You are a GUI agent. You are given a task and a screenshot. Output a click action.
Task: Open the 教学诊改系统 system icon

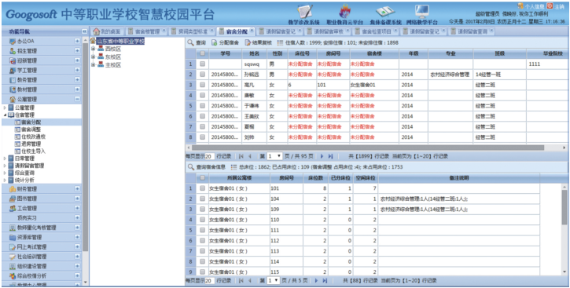pyautogui.click(x=304, y=12)
